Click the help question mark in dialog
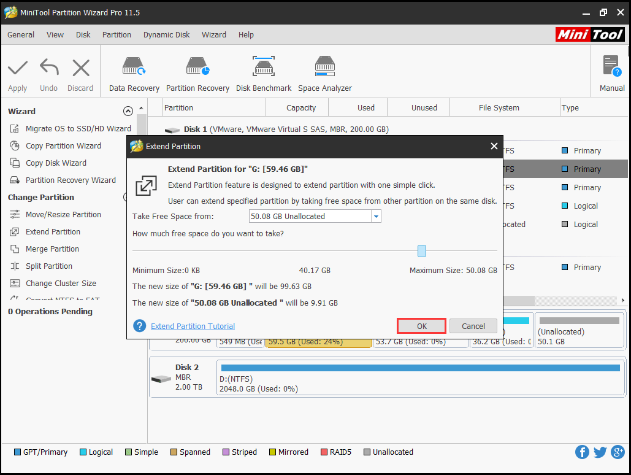631x475 pixels. (140, 326)
